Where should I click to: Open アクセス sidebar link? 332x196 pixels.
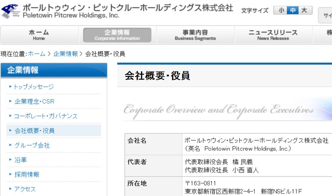click(x=25, y=189)
